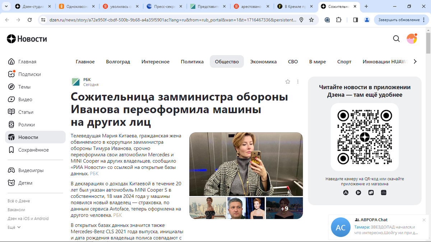Select the Экономика category tab
The image size is (431, 242).
tap(263, 62)
